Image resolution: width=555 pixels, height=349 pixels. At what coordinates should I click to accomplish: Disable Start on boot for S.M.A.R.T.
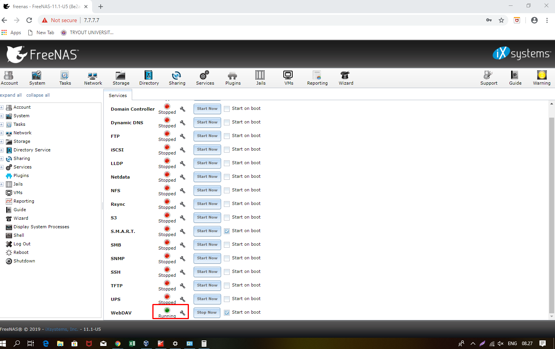point(227,231)
